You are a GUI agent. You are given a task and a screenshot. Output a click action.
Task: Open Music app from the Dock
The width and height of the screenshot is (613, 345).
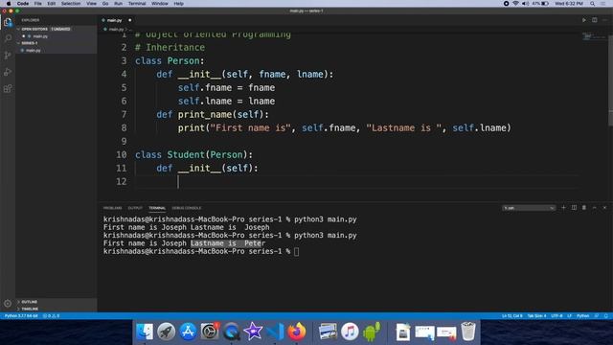point(350,332)
